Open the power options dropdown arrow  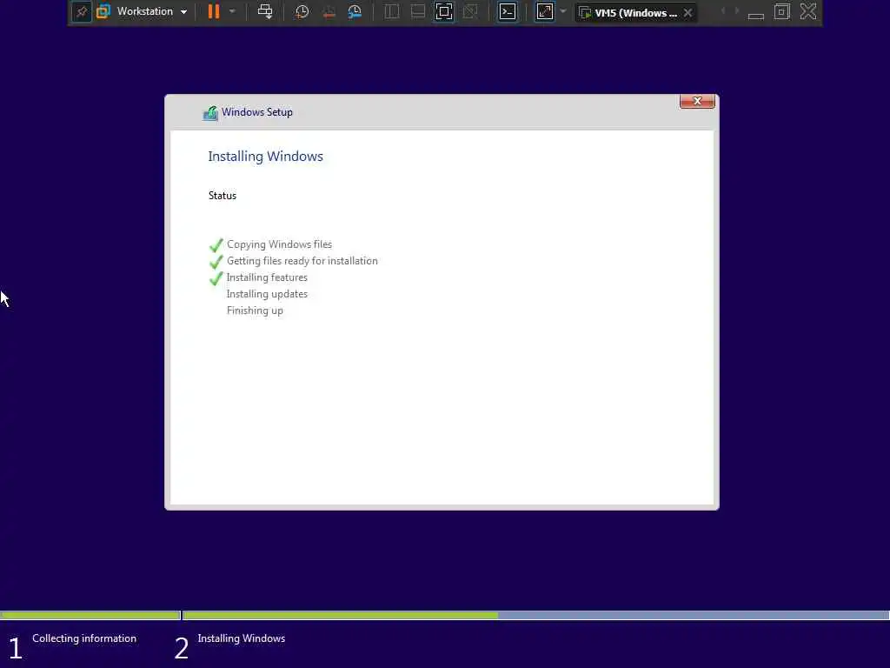pos(232,11)
